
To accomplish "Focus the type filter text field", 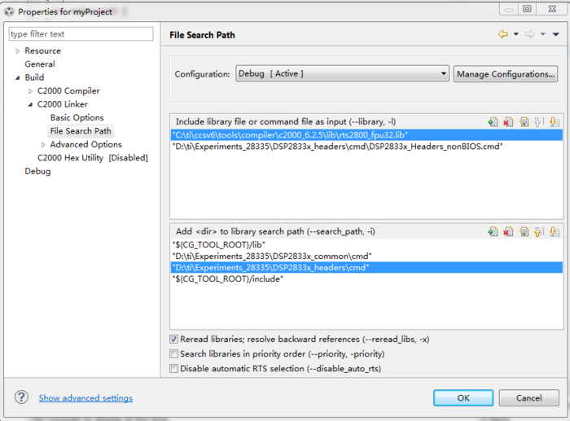I will [x=81, y=34].
